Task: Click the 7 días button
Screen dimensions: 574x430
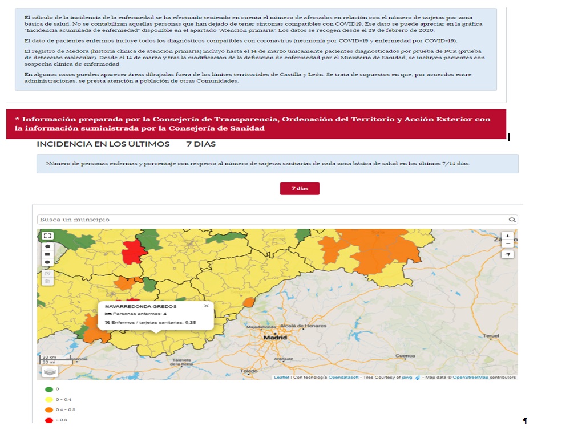Action: [300, 189]
